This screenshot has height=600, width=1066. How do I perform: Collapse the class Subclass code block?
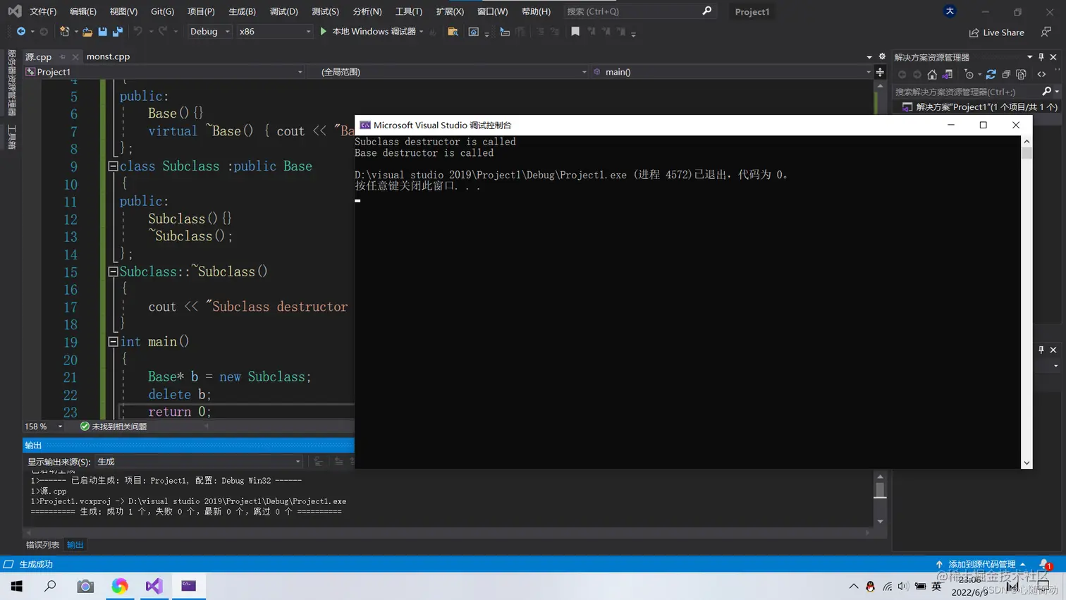click(113, 166)
